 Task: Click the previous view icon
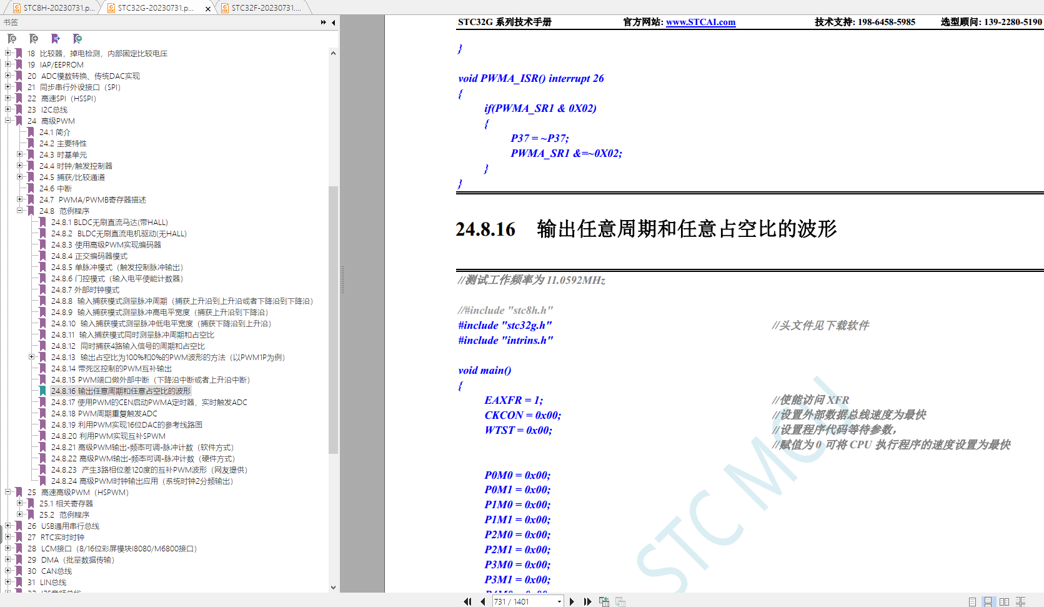(x=604, y=601)
